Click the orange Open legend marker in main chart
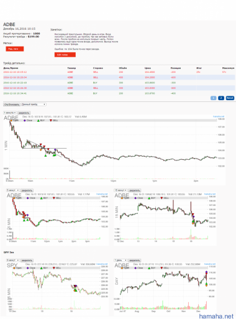This screenshot has width=236, height=319. coord(11,121)
